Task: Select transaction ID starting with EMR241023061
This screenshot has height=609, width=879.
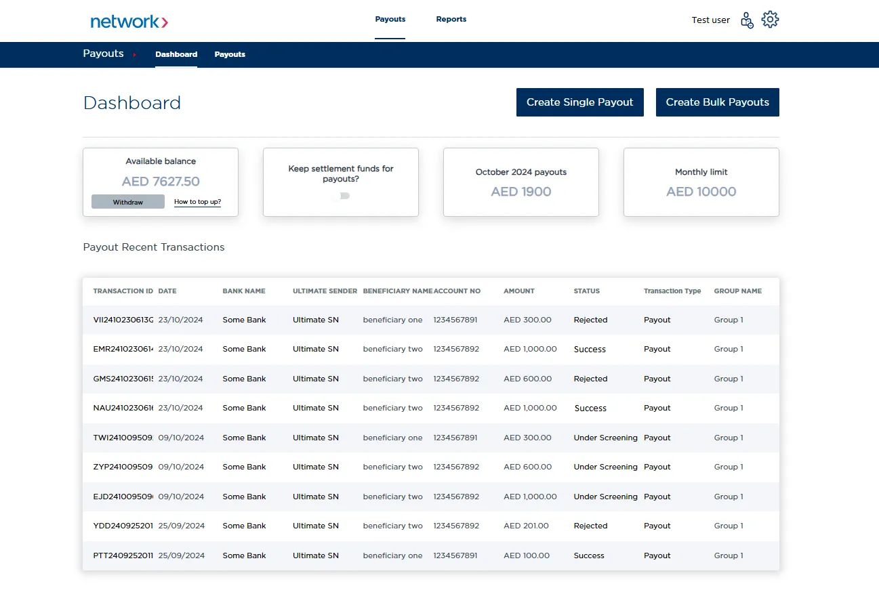Action: pyautogui.click(x=123, y=349)
